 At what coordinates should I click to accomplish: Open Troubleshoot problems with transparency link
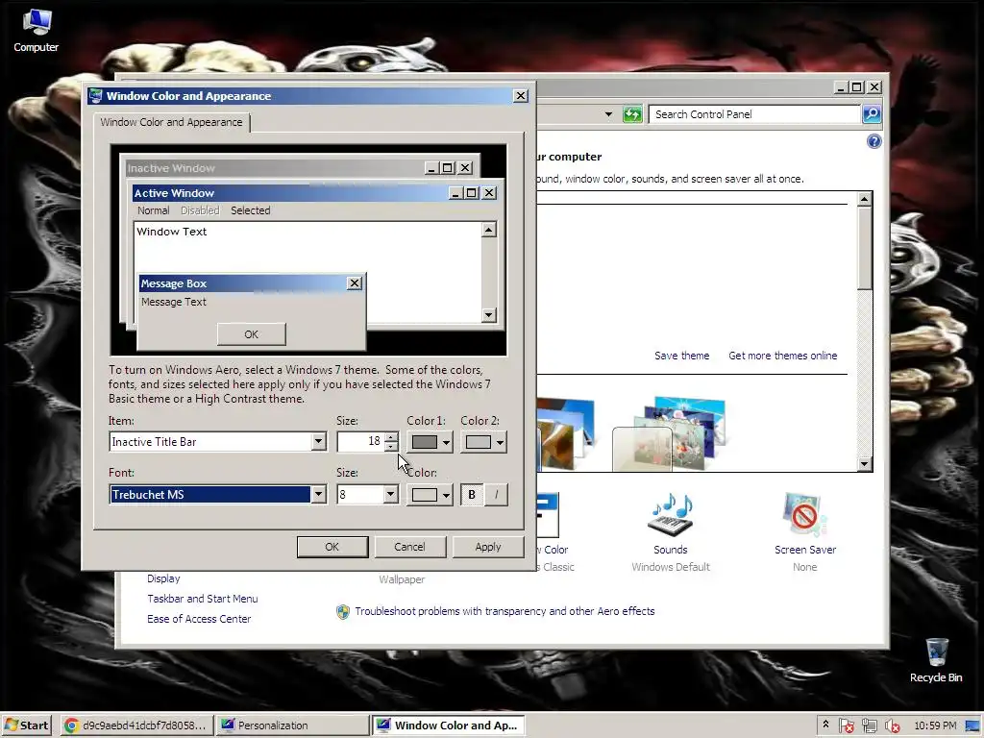pos(504,611)
